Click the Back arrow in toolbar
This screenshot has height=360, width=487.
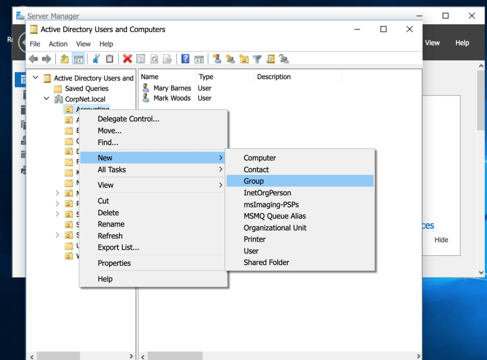[33, 59]
